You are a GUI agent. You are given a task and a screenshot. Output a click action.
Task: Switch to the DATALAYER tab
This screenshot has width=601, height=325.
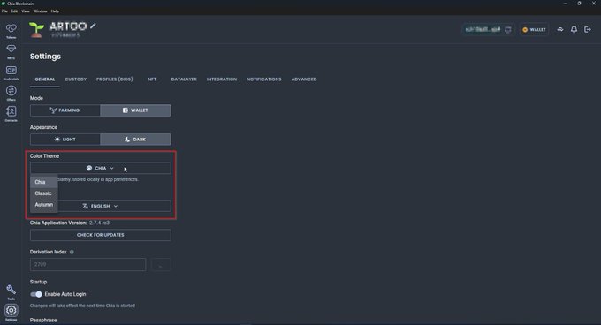pyautogui.click(x=184, y=79)
